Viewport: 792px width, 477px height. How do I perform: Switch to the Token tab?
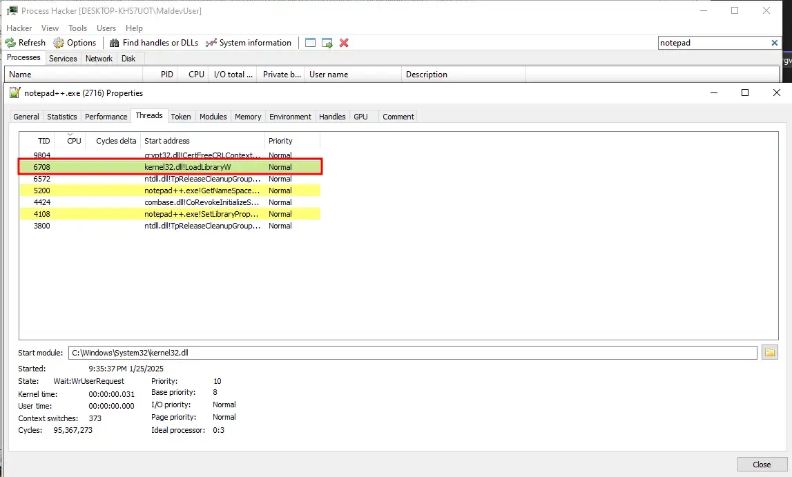point(181,117)
